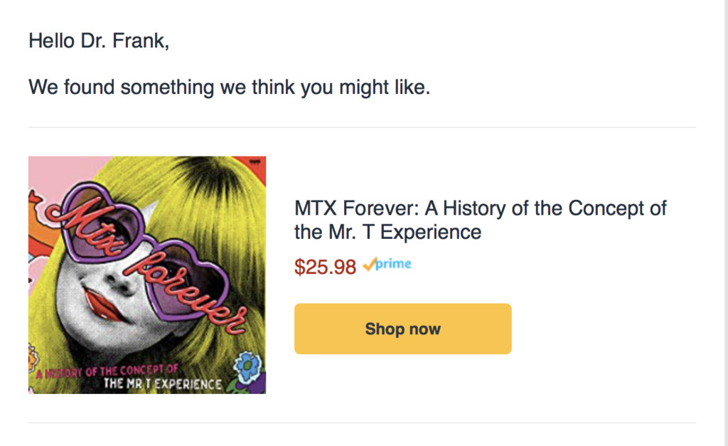Click the blue "prime" badge text
The image size is (728, 446).
click(x=394, y=264)
